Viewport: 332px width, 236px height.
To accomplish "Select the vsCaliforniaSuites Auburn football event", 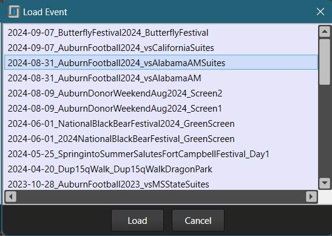I will pyautogui.click(x=161, y=48).
